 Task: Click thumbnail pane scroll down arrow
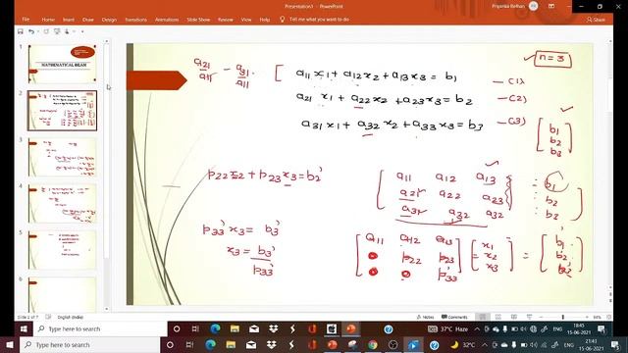[107, 309]
